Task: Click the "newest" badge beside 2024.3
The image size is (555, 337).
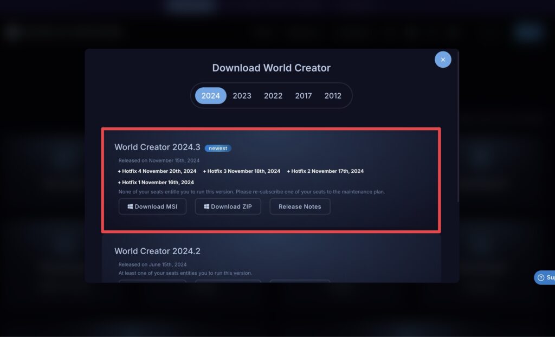Action: [x=218, y=148]
